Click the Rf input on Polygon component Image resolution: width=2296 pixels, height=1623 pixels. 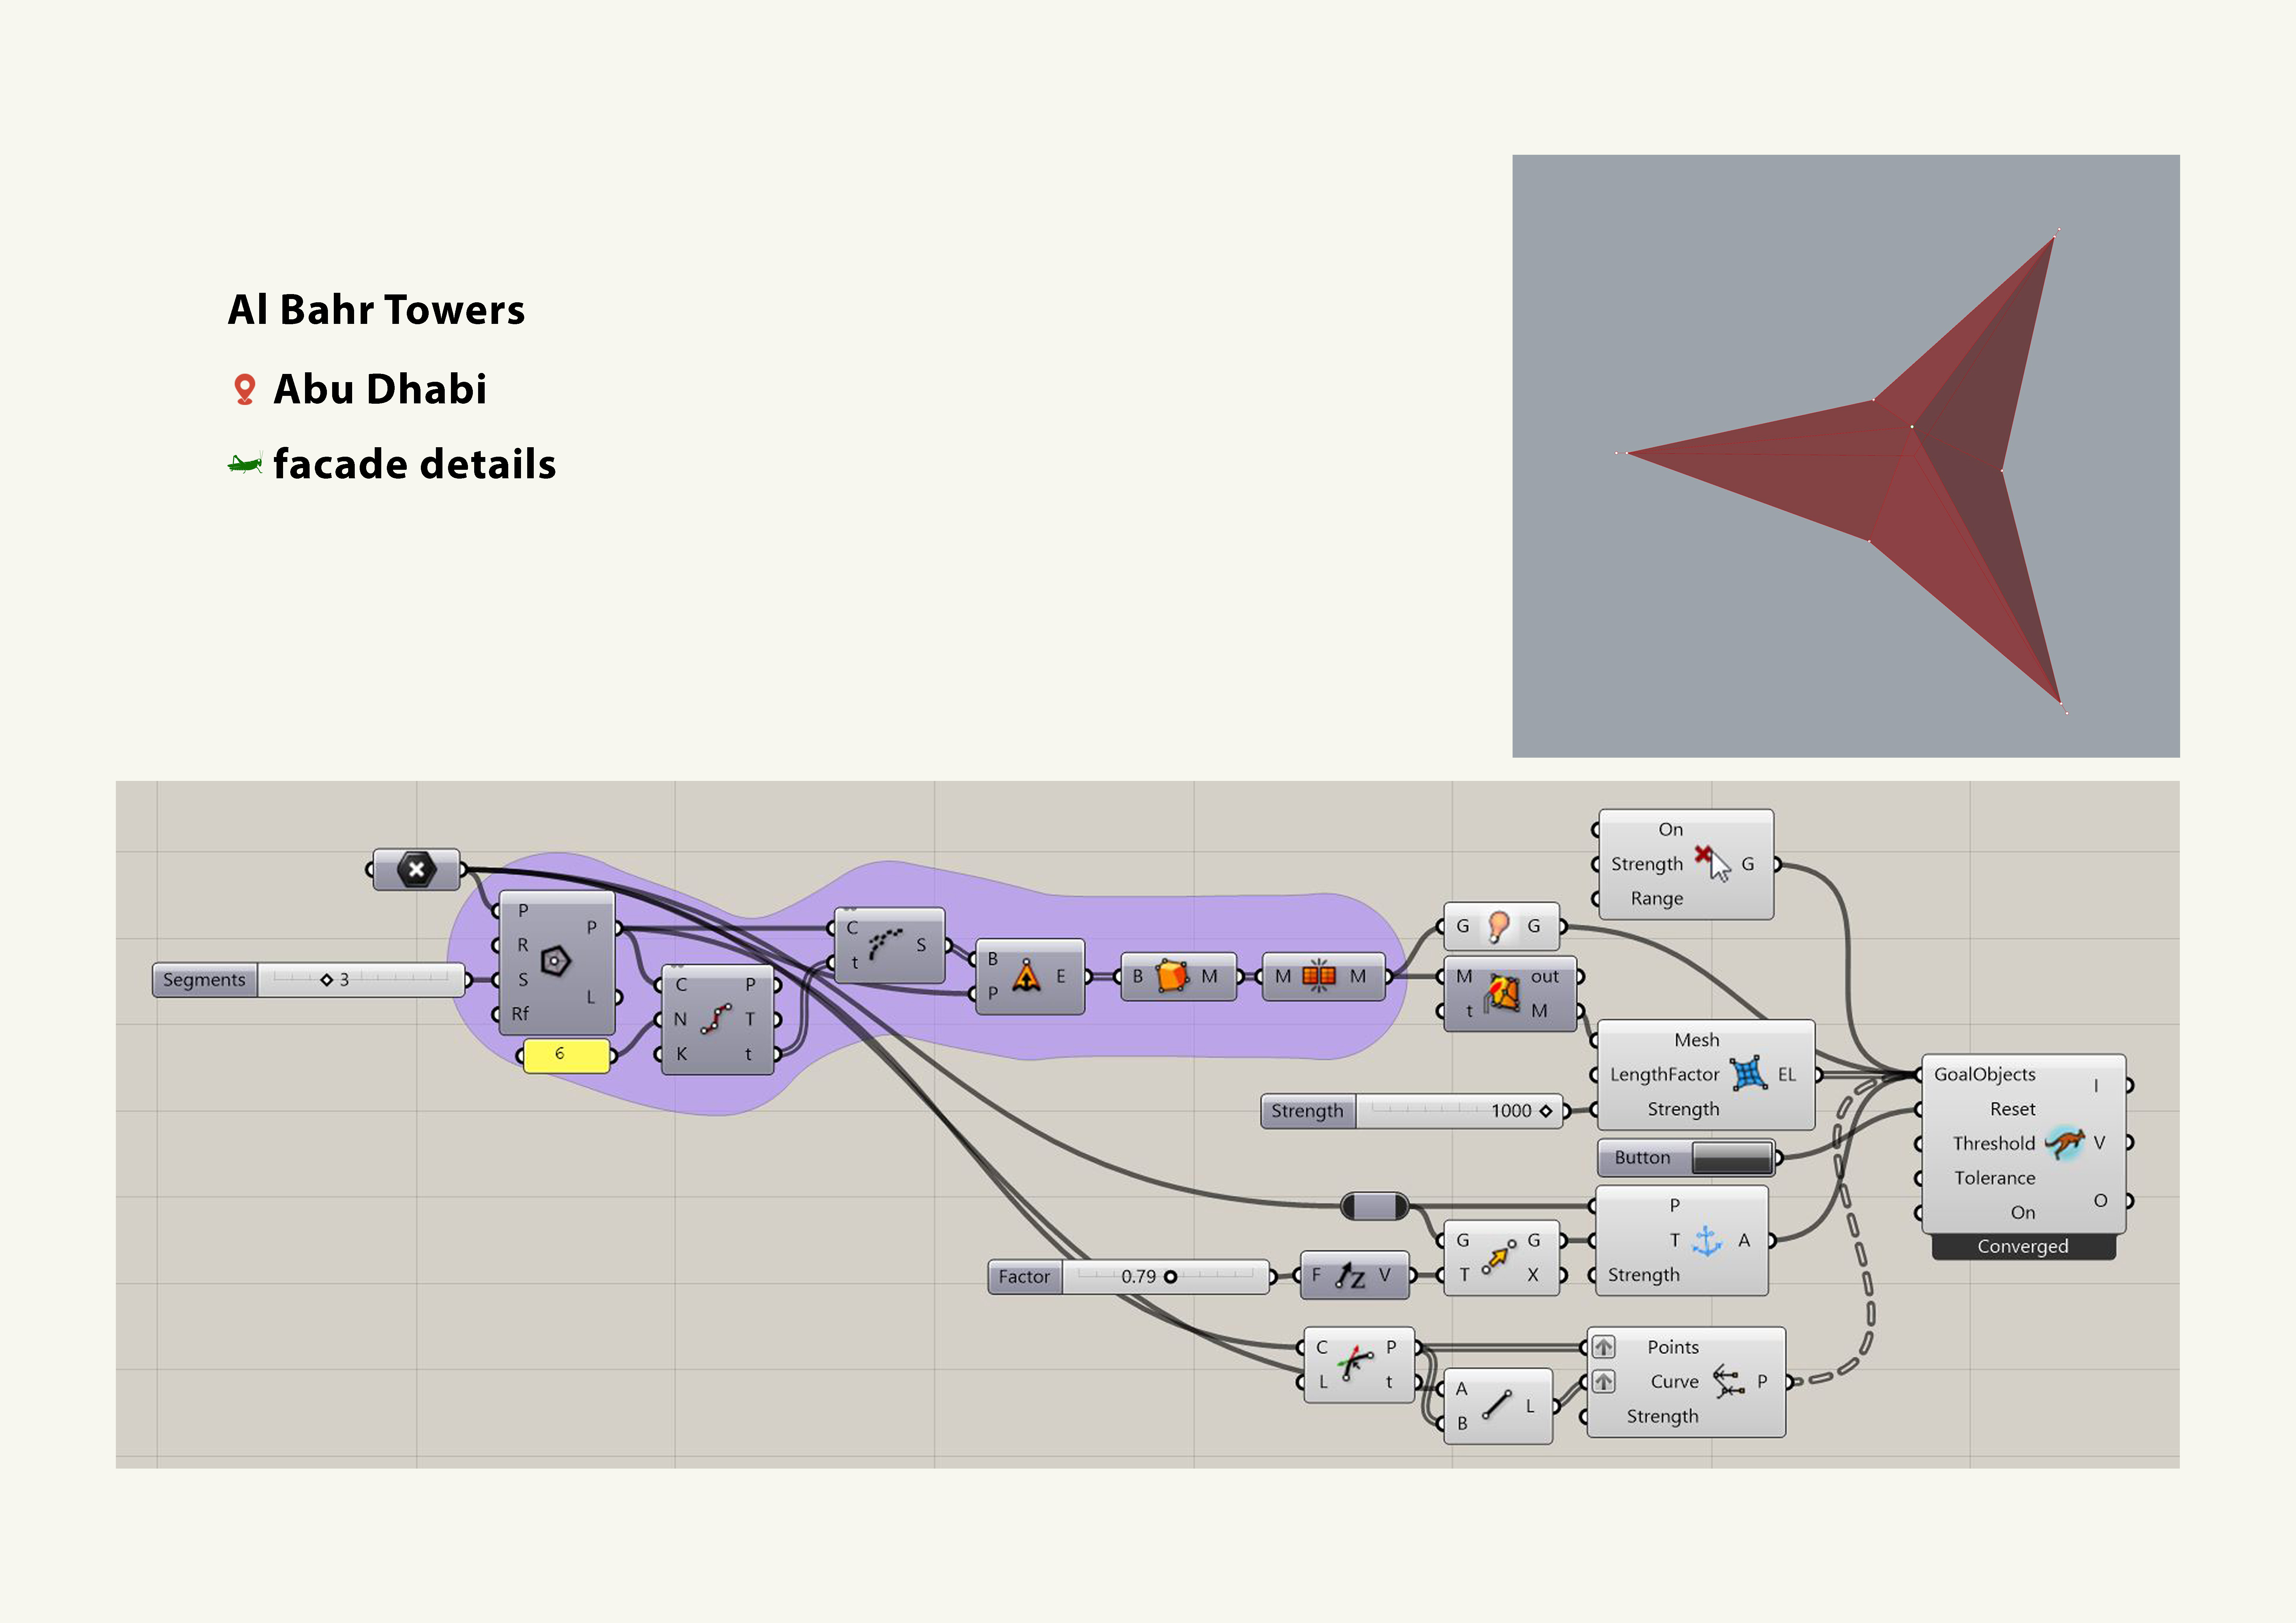coord(520,1014)
